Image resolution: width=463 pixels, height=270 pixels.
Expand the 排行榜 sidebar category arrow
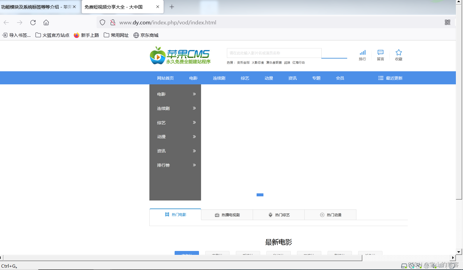[194, 165]
